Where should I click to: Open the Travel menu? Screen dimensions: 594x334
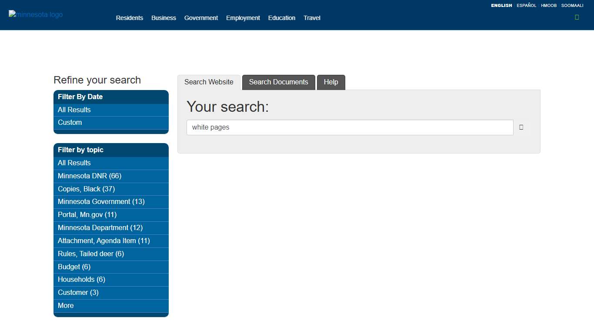click(312, 18)
